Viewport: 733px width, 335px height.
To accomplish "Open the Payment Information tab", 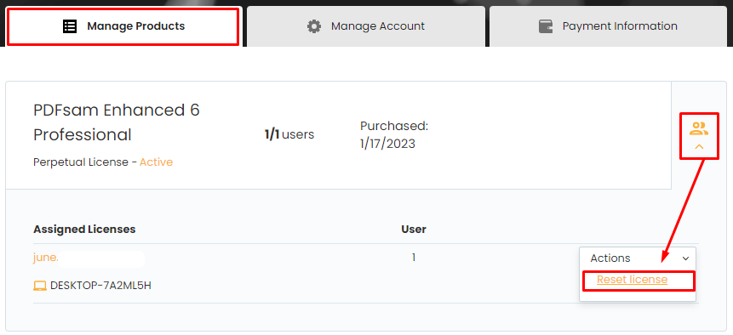I will pyautogui.click(x=608, y=26).
